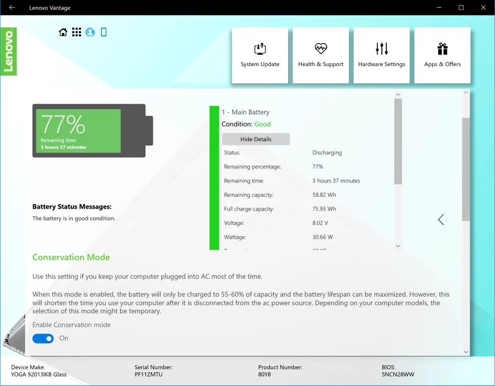This screenshot has width=495, height=386.
Task: Open the user account profile icon
Action: point(90,32)
